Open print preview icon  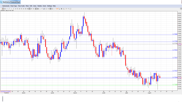[64, 9]
